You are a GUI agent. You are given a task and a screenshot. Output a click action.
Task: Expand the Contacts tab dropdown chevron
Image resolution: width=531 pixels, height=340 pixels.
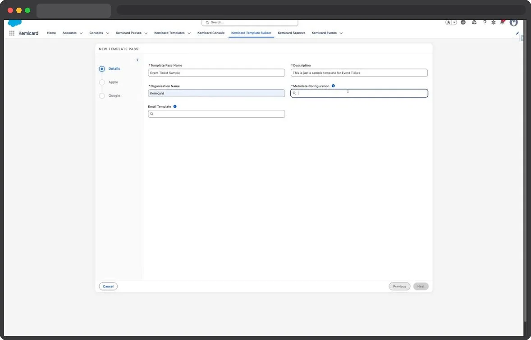click(108, 33)
